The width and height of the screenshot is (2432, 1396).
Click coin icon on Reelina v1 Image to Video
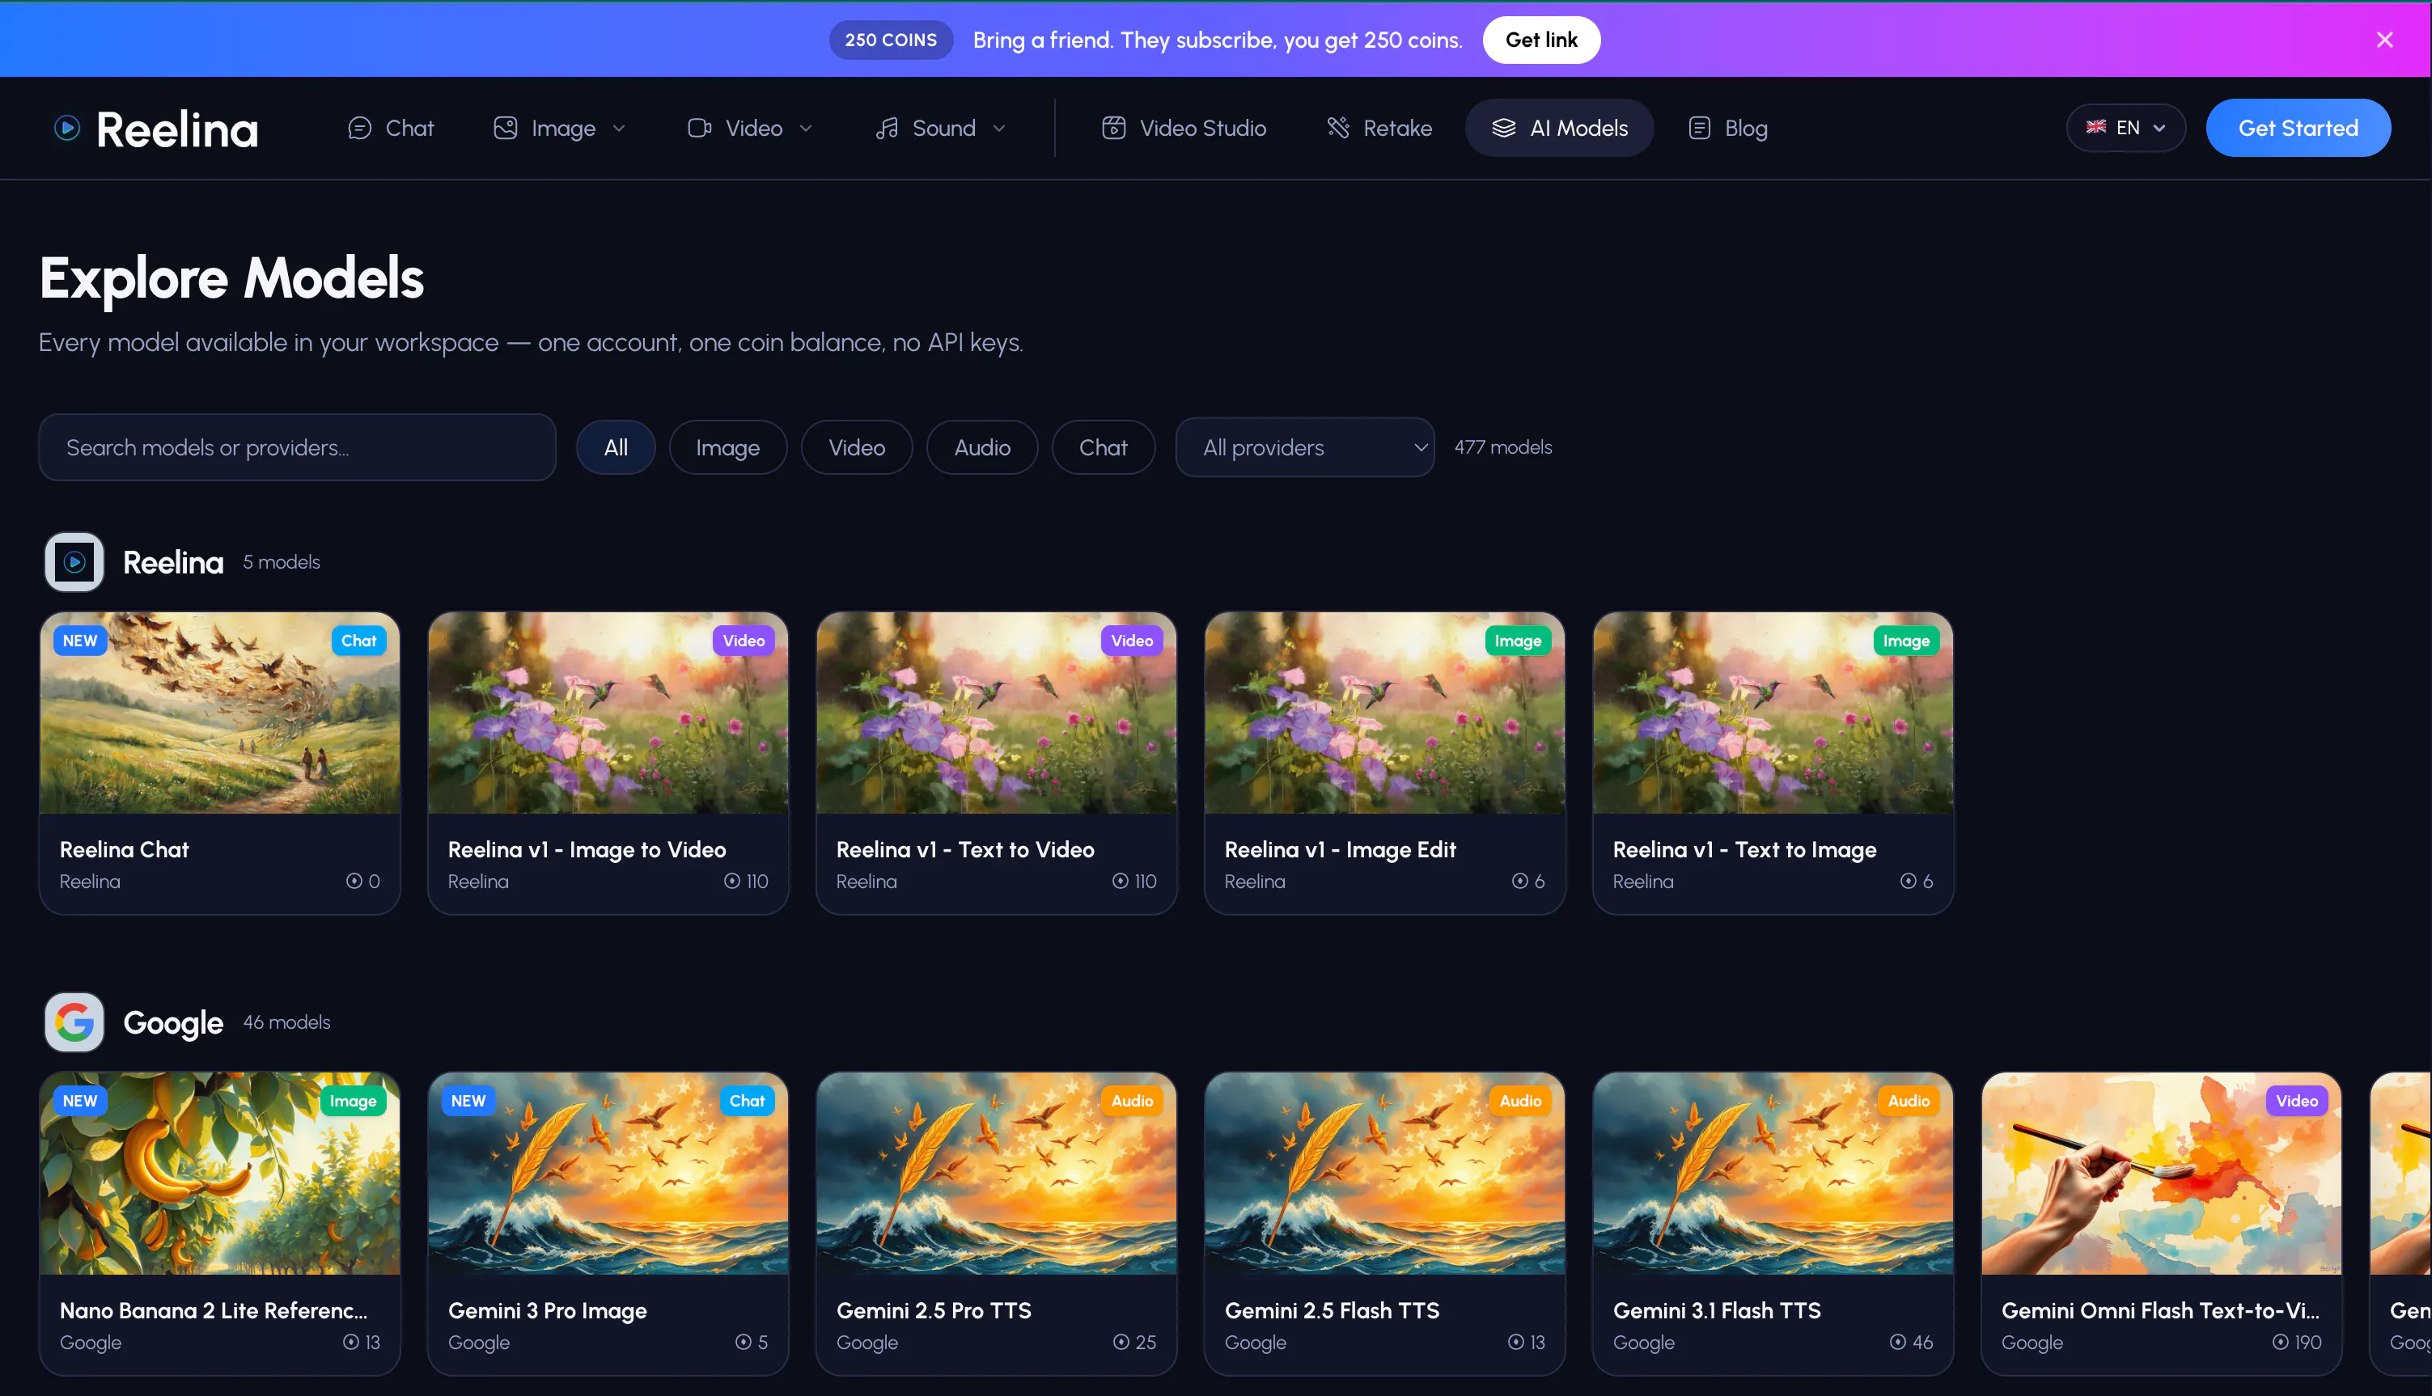pos(731,881)
